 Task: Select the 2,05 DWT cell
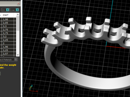[x=8, y=23]
